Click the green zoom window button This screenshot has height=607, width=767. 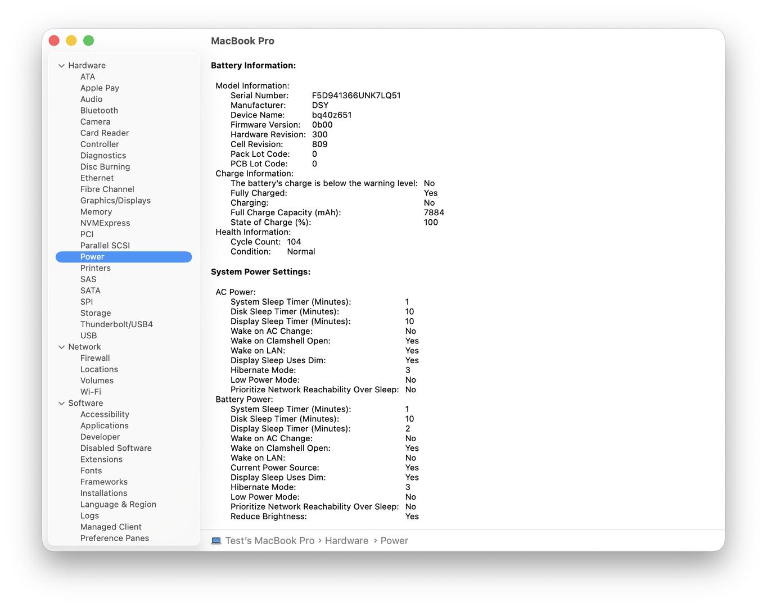[x=88, y=40]
